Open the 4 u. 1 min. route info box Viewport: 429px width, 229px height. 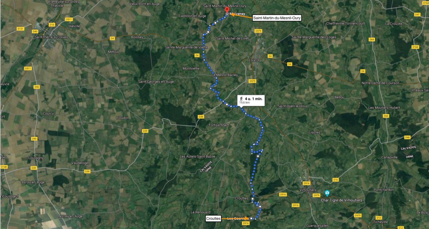tap(251, 100)
